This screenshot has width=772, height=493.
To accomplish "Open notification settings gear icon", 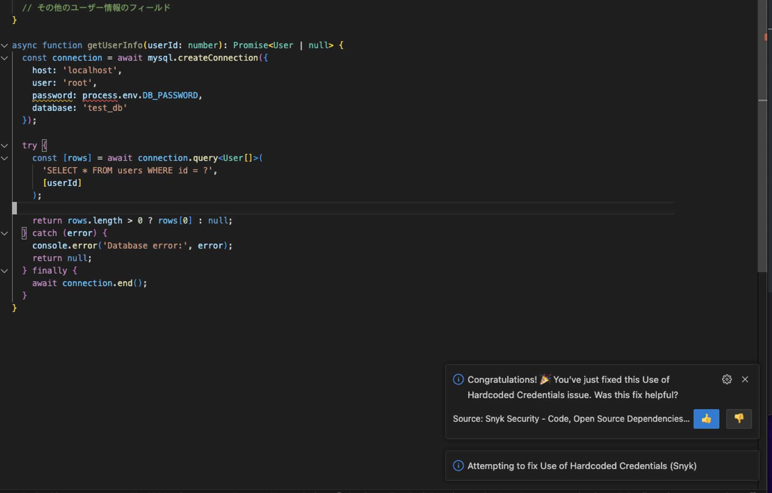I will [x=726, y=379].
